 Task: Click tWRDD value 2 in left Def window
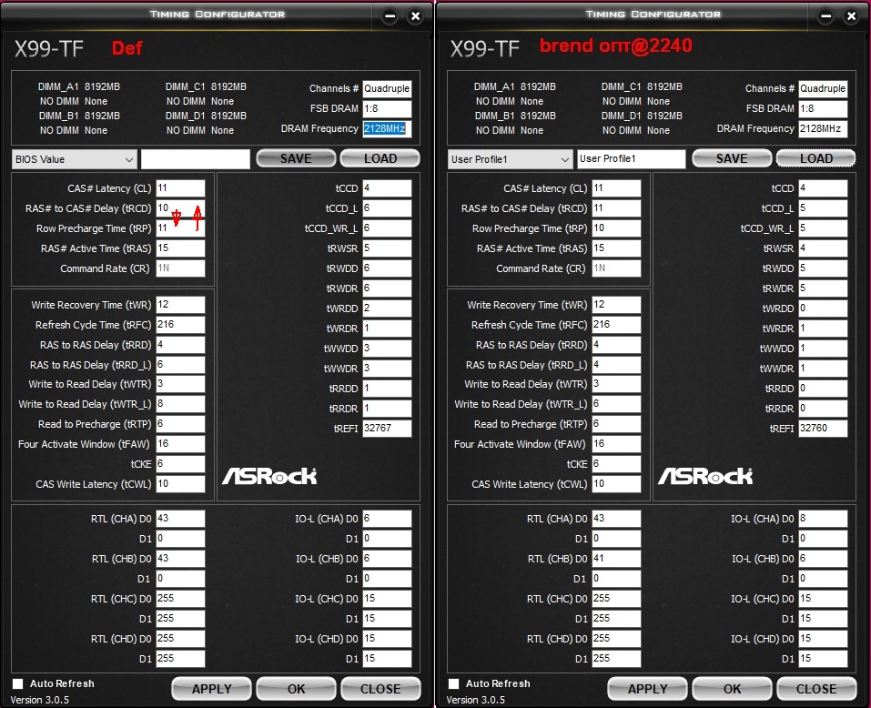pos(387,308)
